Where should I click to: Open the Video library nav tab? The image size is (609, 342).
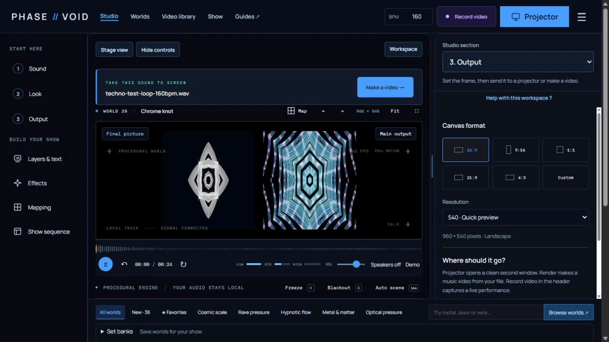[x=179, y=16]
